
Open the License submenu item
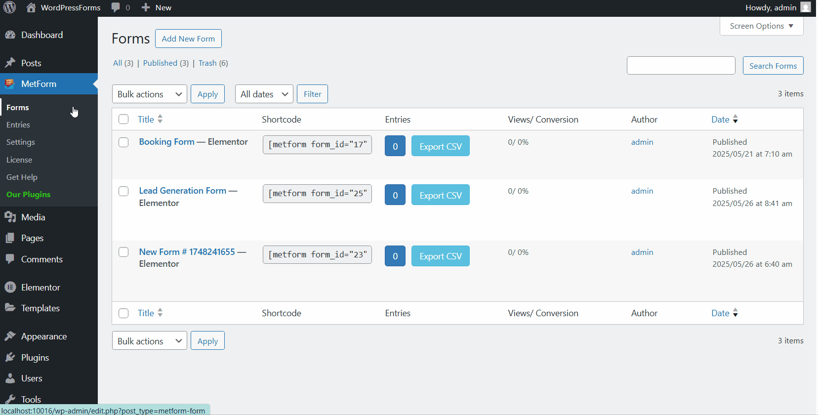click(19, 160)
